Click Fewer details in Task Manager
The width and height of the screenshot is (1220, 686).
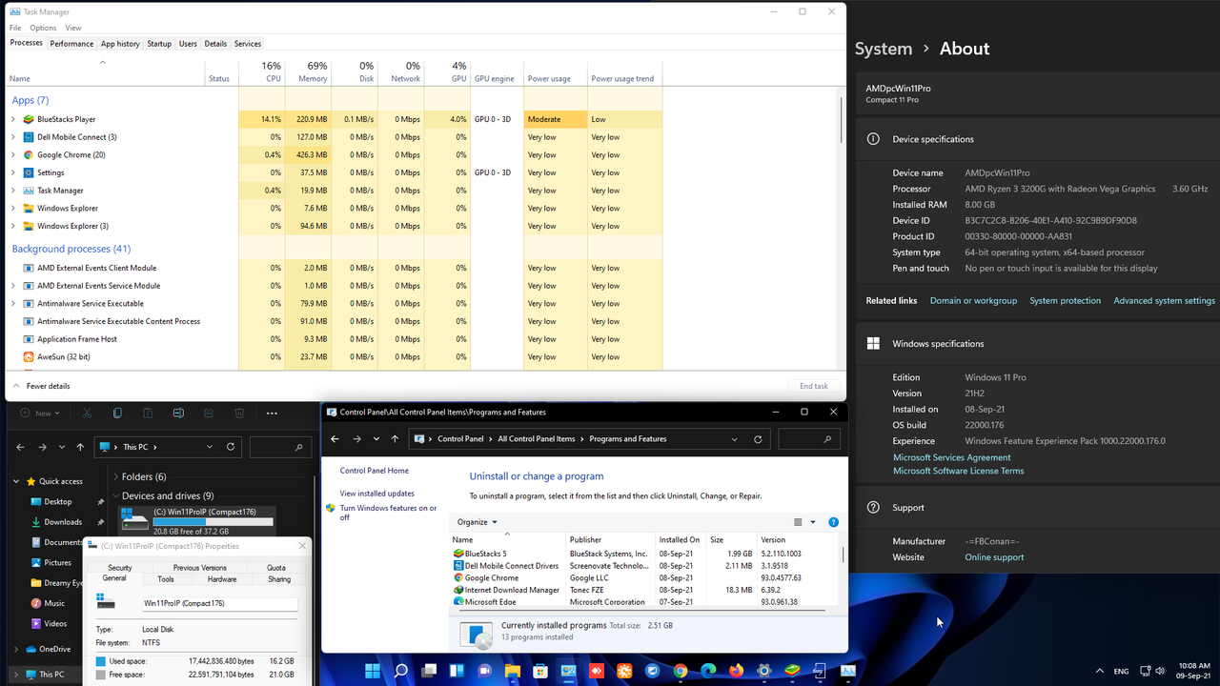click(x=41, y=386)
